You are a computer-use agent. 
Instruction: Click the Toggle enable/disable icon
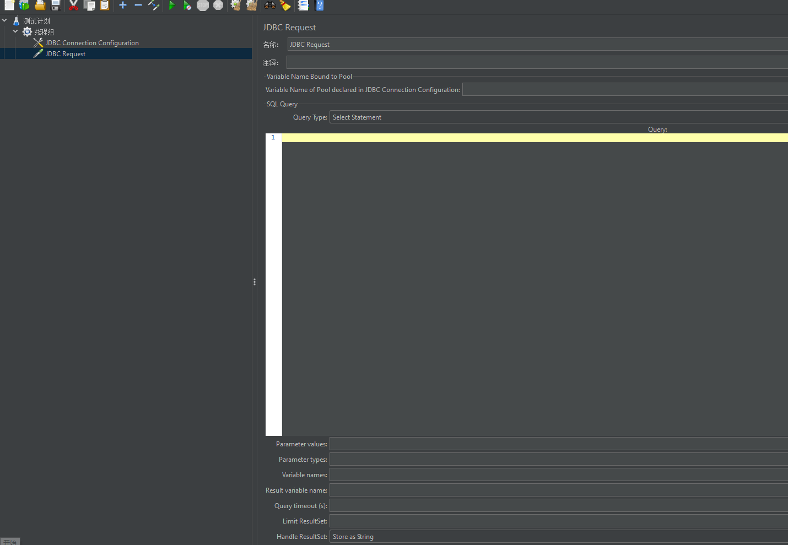click(x=154, y=5)
